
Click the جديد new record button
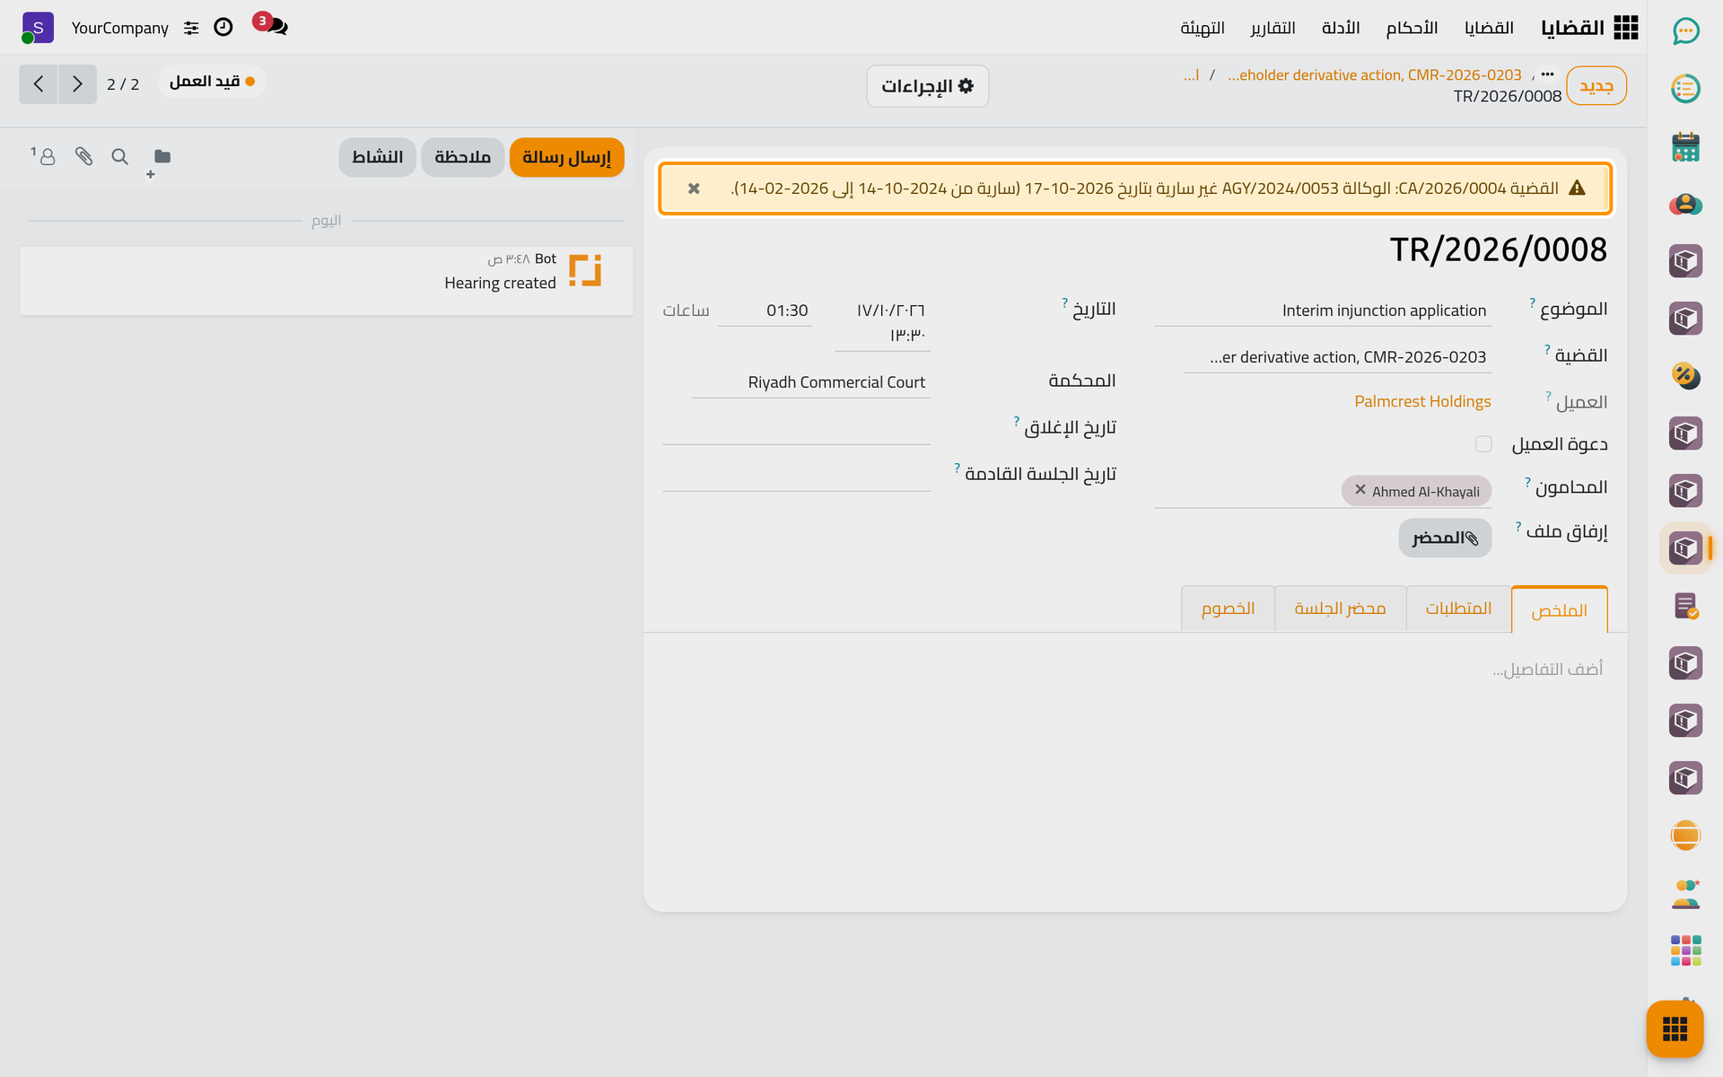[x=1596, y=86]
